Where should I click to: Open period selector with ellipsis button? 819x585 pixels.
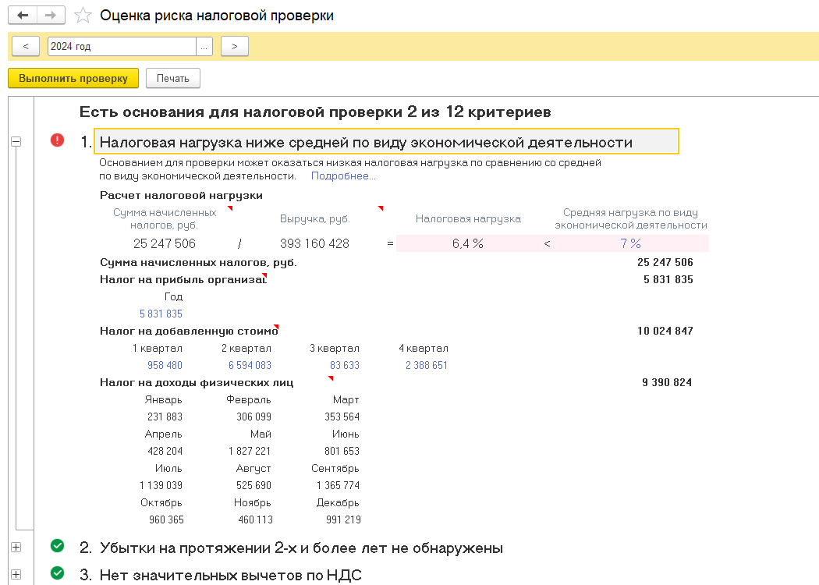(204, 47)
